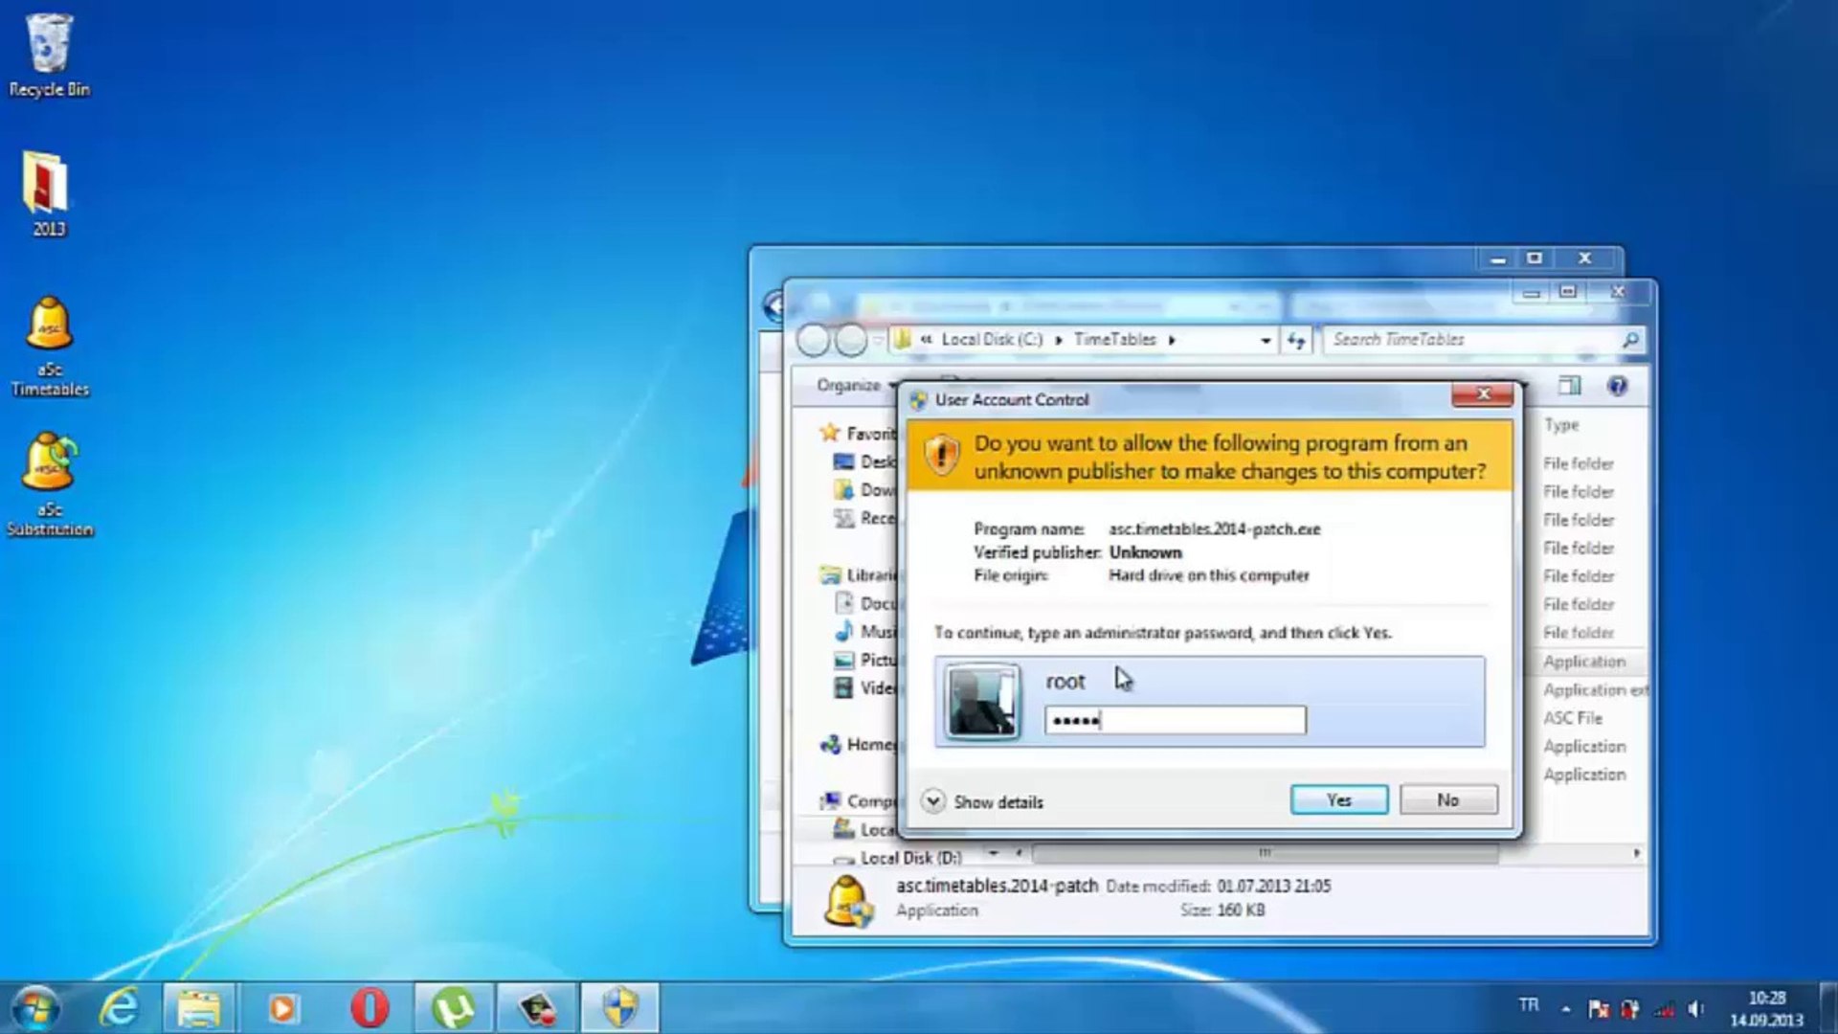
Task: Open Internet Explorer from the taskbar
Action: pyautogui.click(x=120, y=1008)
